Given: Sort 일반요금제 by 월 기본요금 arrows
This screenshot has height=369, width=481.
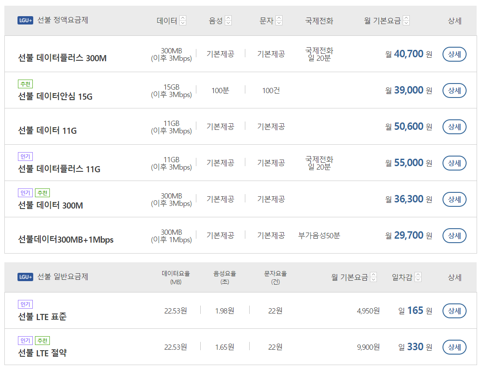Looking at the screenshot, I should click(373, 277).
